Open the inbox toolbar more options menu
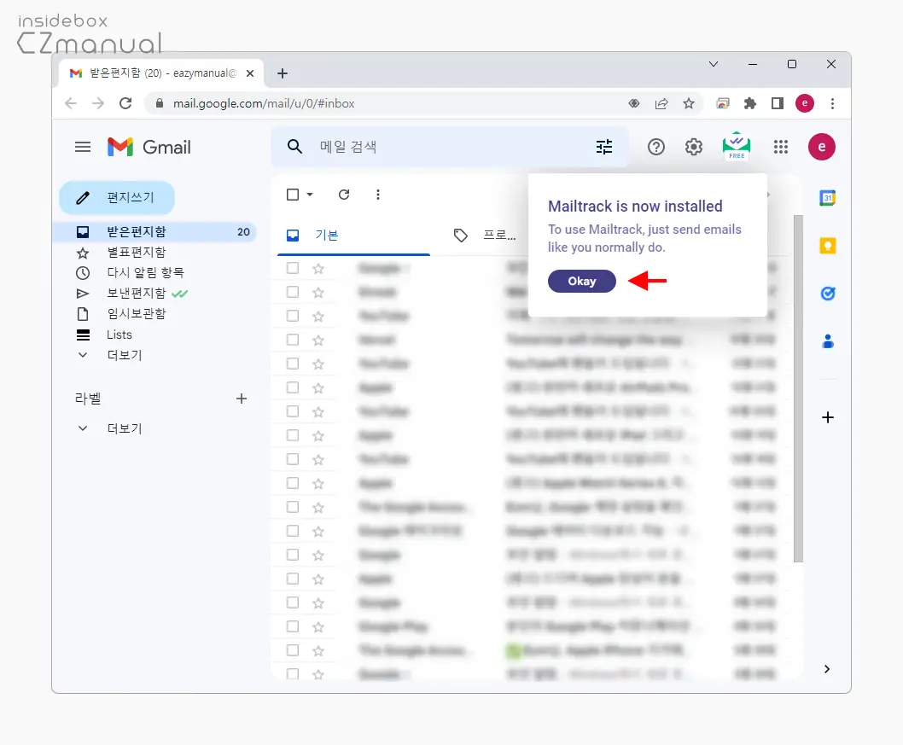903x745 pixels. point(378,195)
